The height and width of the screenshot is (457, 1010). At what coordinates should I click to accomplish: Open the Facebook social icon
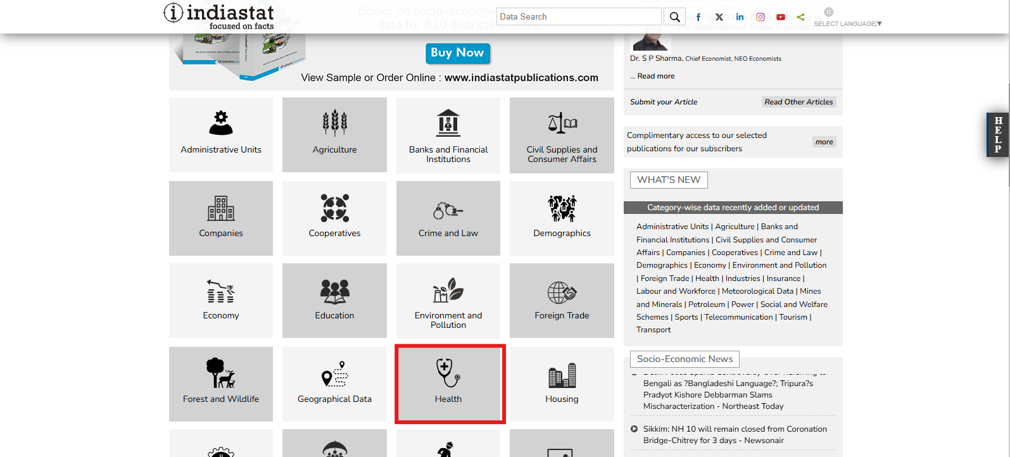698,17
